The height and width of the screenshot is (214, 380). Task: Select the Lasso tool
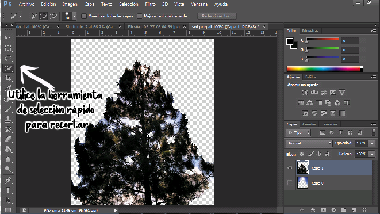click(8, 58)
